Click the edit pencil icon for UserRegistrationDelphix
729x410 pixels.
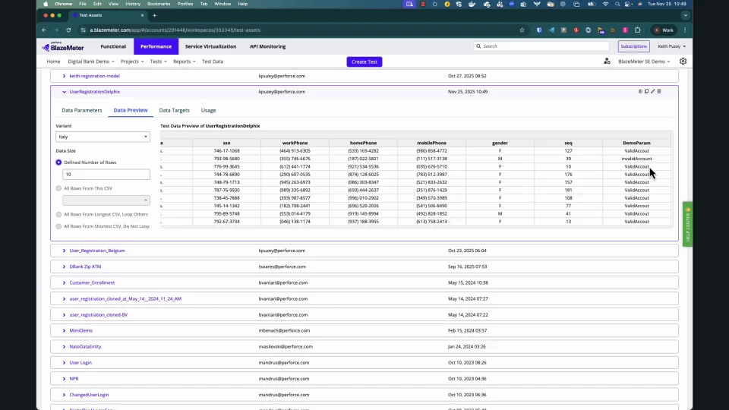[x=653, y=91]
